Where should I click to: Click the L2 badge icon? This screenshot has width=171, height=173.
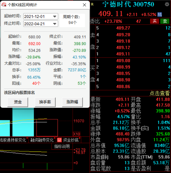59,140
